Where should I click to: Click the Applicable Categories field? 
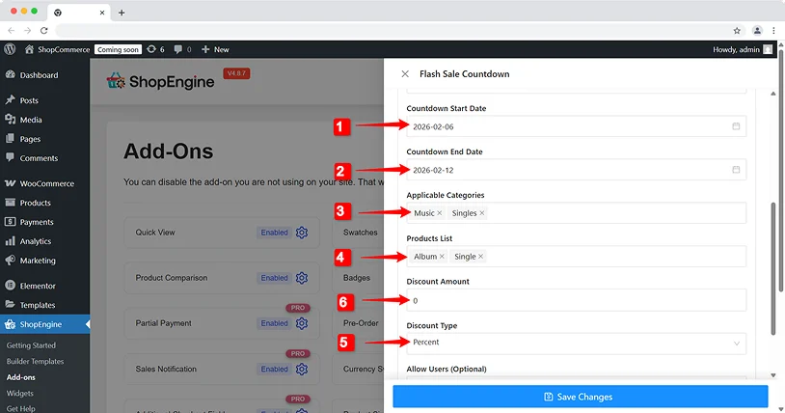coord(577,213)
